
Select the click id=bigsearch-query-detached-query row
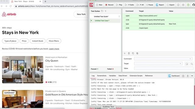[x=159, y=20]
